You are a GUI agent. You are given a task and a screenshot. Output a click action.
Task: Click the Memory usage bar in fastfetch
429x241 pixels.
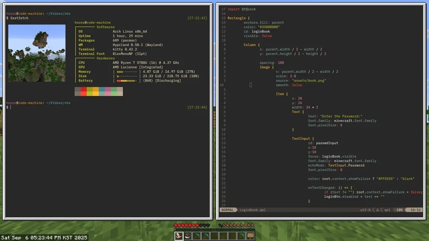tap(127, 72)
